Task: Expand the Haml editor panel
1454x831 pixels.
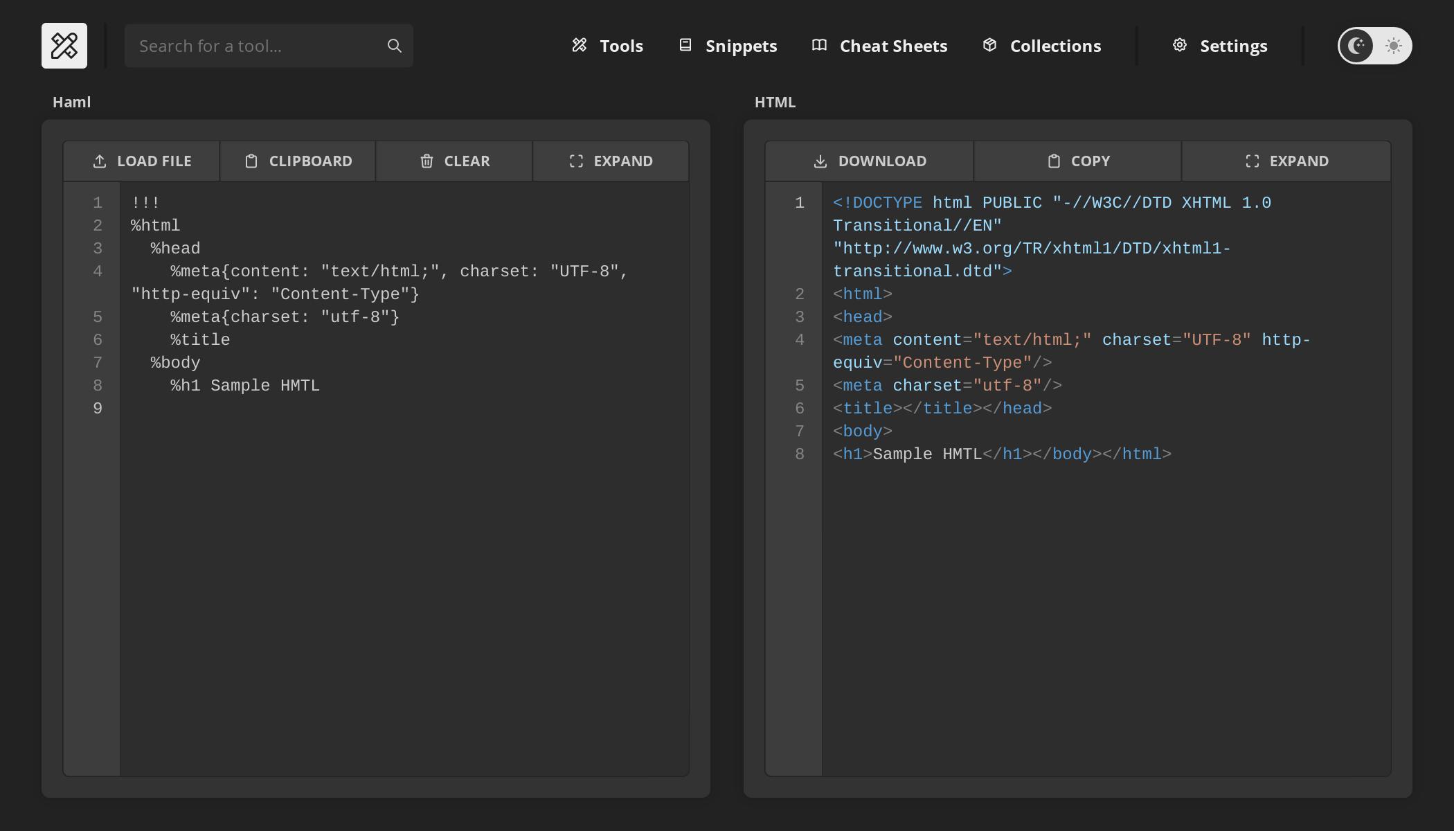Action: (x=611, y=161)
